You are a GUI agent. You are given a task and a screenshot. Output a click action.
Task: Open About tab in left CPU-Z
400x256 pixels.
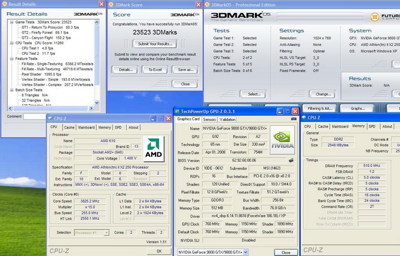[133, 127]
